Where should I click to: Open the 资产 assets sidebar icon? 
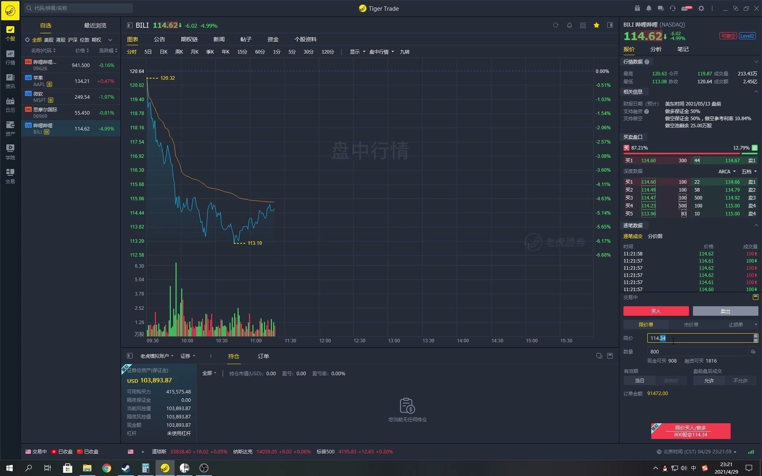click(x=10, y=129)
